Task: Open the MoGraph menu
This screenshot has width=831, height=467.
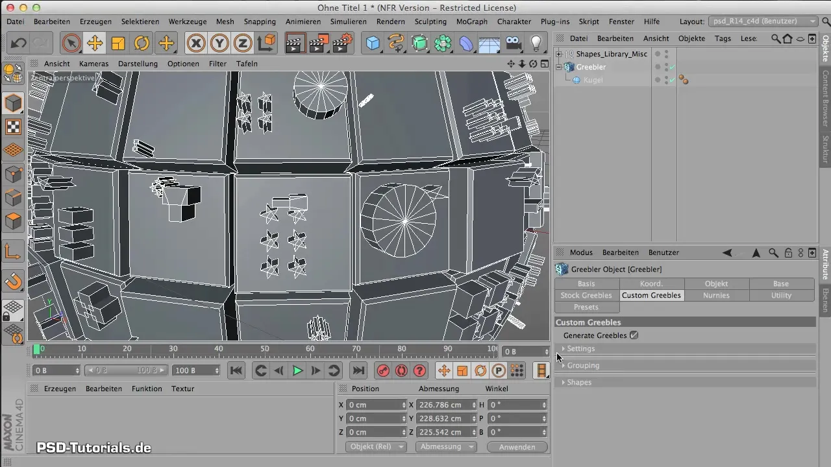Action: coord(472,21)
